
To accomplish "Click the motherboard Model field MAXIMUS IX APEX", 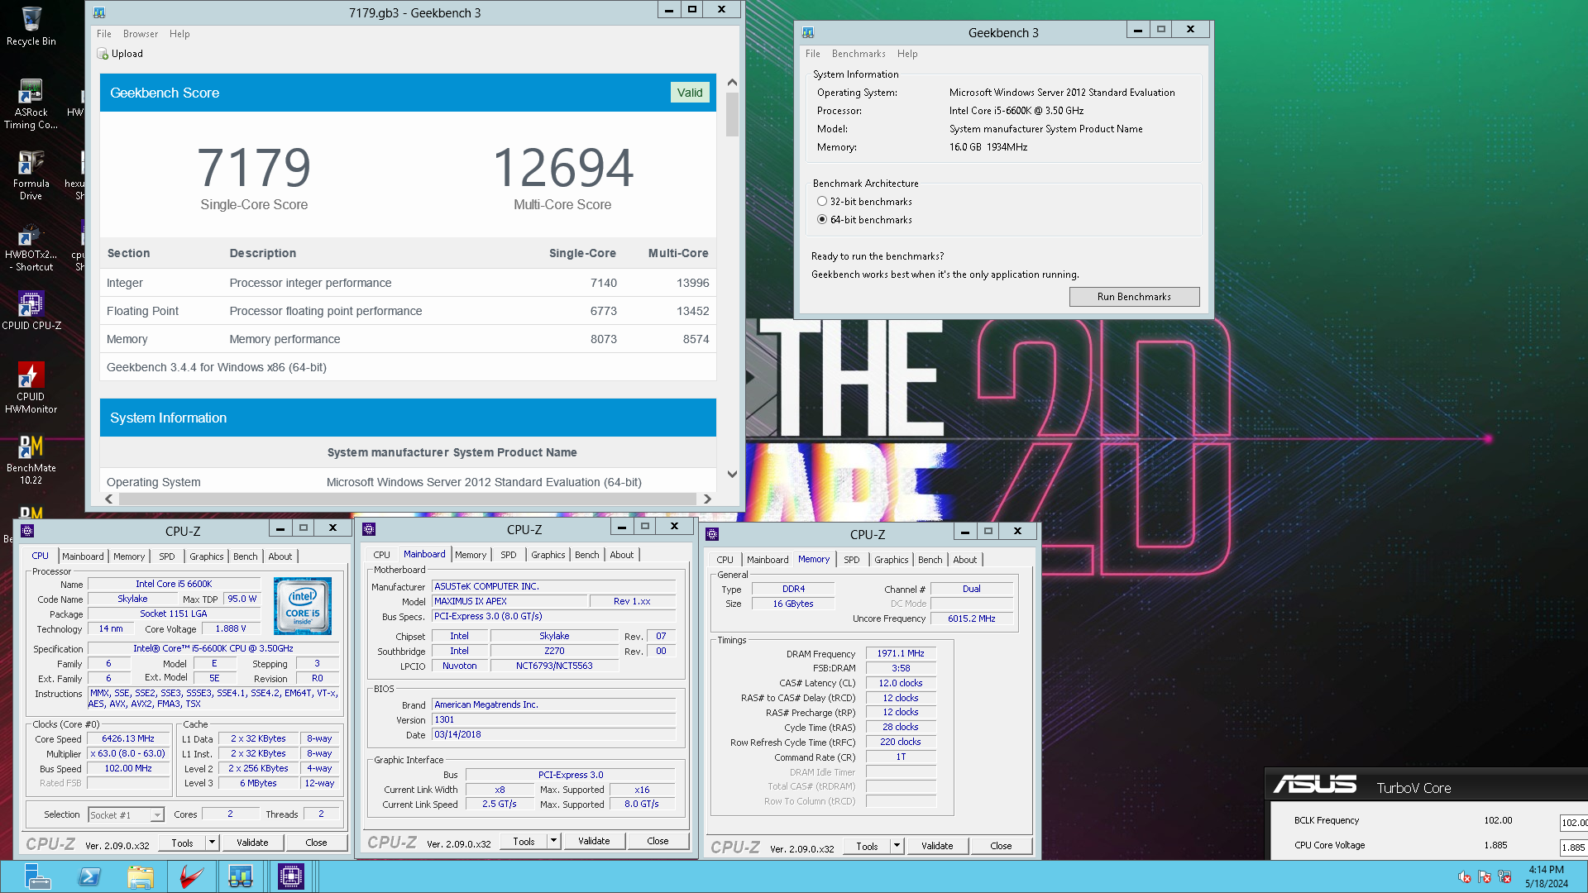I will (509, 601).
